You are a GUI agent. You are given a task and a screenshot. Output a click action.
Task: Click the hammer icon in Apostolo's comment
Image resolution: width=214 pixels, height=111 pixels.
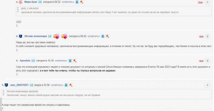click(x=75, y=61)
